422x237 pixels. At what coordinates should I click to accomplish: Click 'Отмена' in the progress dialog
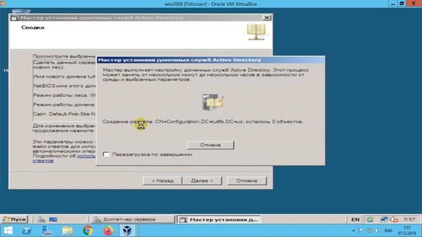click(210, 145)
